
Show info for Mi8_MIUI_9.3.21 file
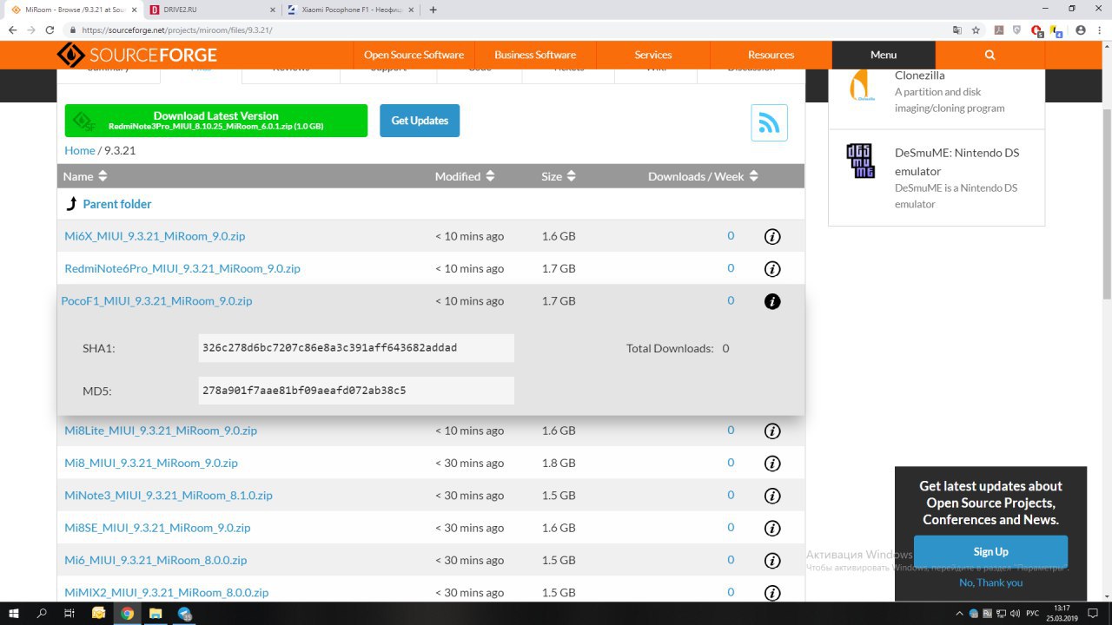point(772,464)
